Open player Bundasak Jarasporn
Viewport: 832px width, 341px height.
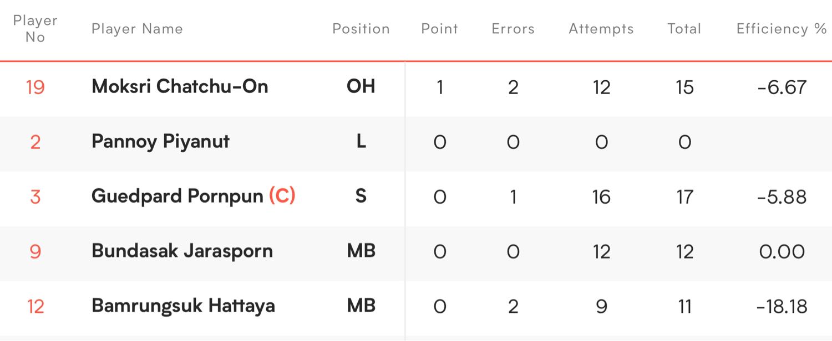coord(182,251)
